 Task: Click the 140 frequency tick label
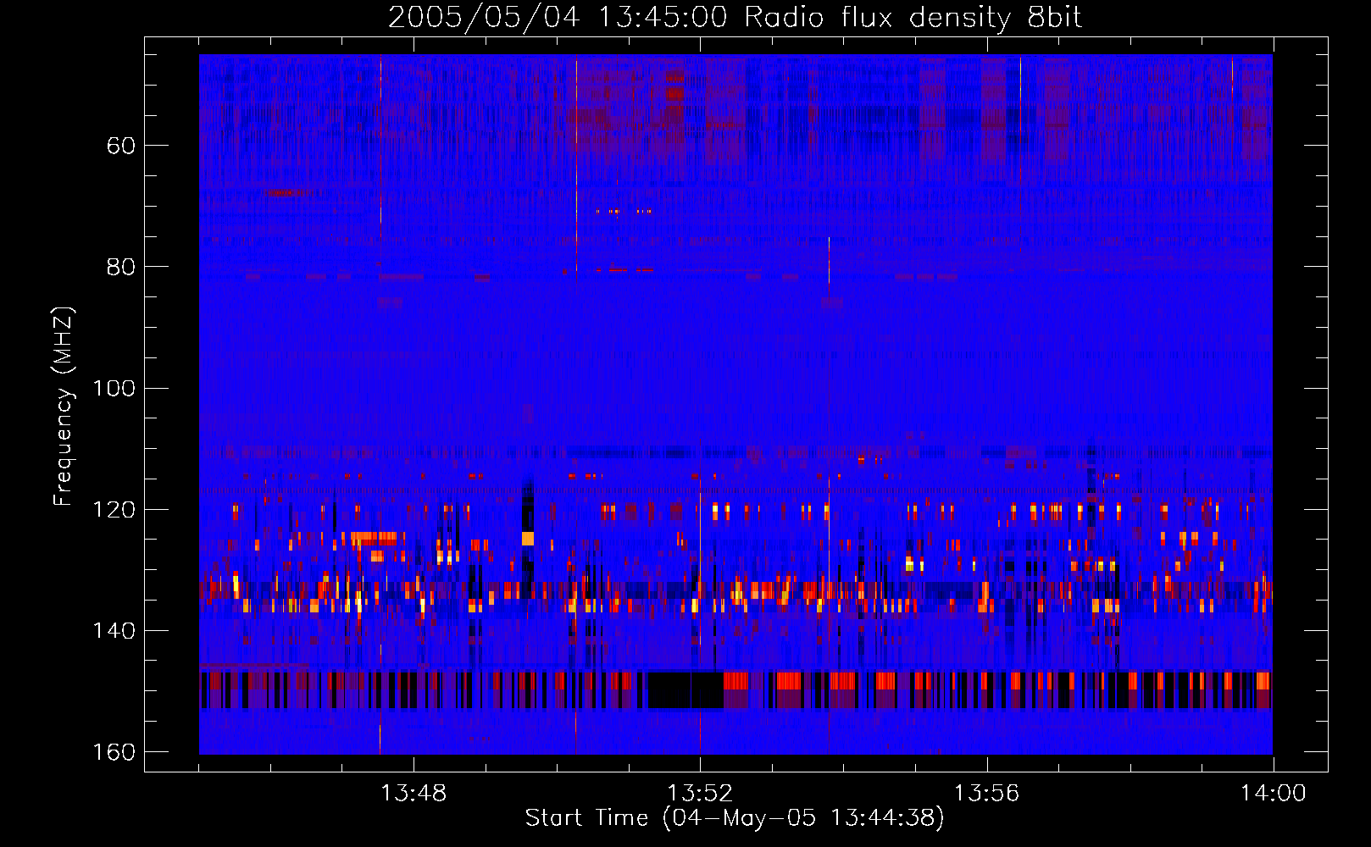[x=114, y=630]
